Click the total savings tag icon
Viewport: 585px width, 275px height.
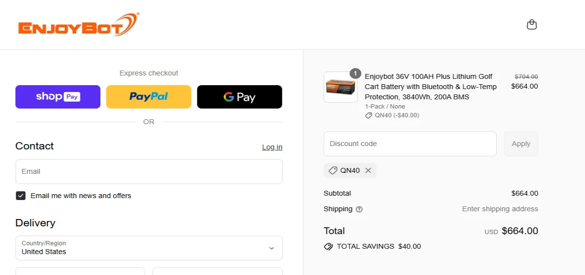point(329,246)
